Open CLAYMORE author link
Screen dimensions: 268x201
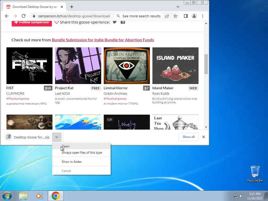pyautogui.click(x=15, y=93)
